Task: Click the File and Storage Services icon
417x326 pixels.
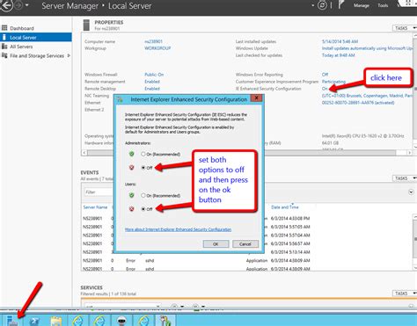Action: point(4,55)
